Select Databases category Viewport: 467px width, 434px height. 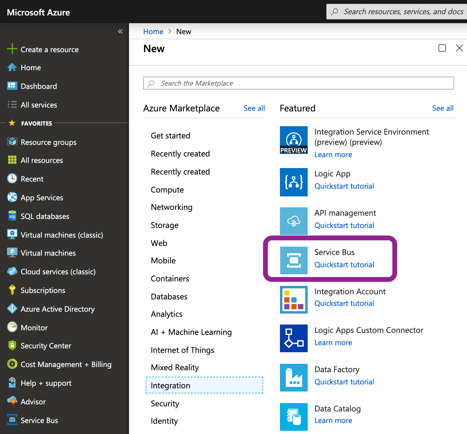pyautogui.click(x=169, y=297)
